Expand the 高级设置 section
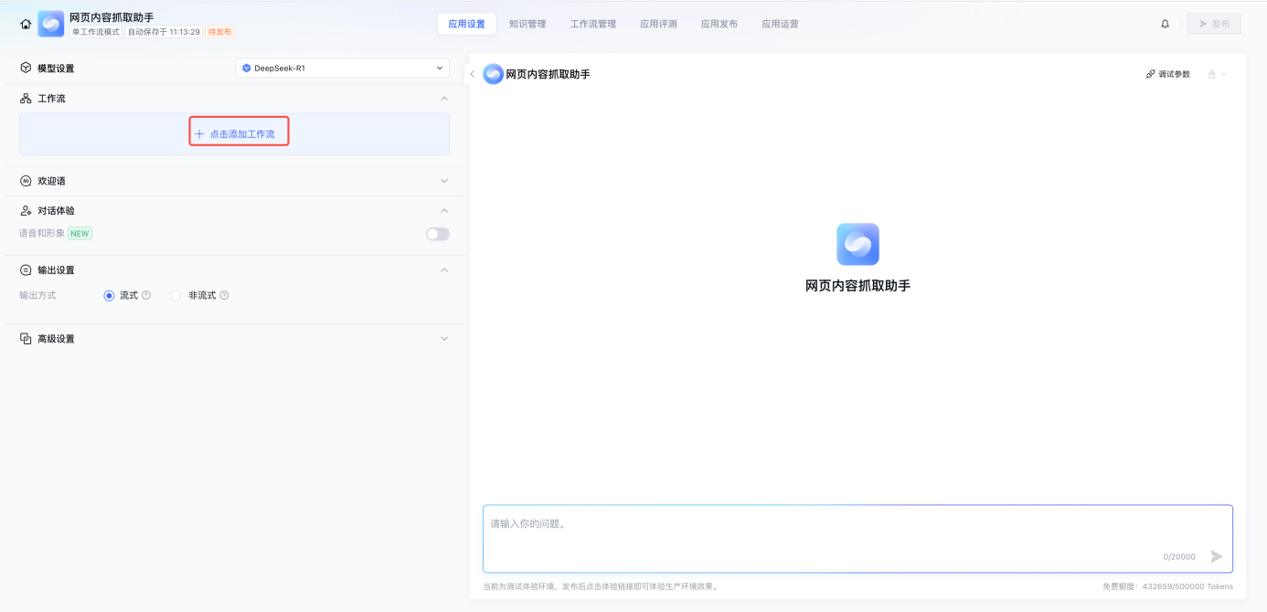The image size is (1267, 612). (444, 339)
